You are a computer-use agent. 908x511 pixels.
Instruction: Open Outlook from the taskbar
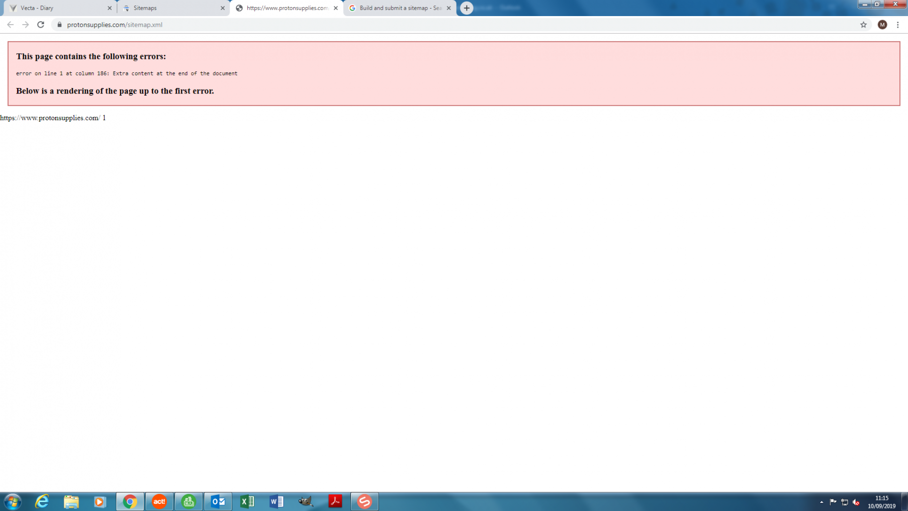pyautogui.click(x=218, y=501)
